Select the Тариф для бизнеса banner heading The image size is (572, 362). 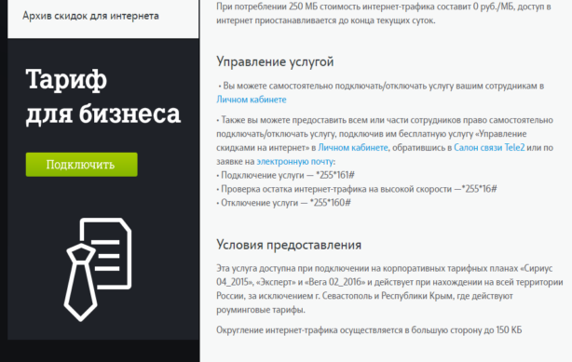[x=102, y=96]
